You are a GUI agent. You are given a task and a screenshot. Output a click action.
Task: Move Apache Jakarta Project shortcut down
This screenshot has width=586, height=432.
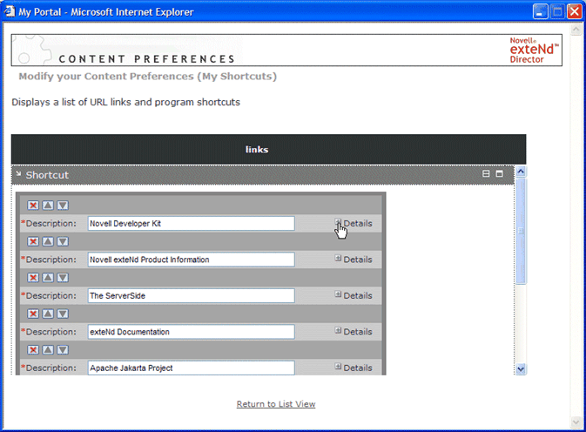click(x=63, y=350)
